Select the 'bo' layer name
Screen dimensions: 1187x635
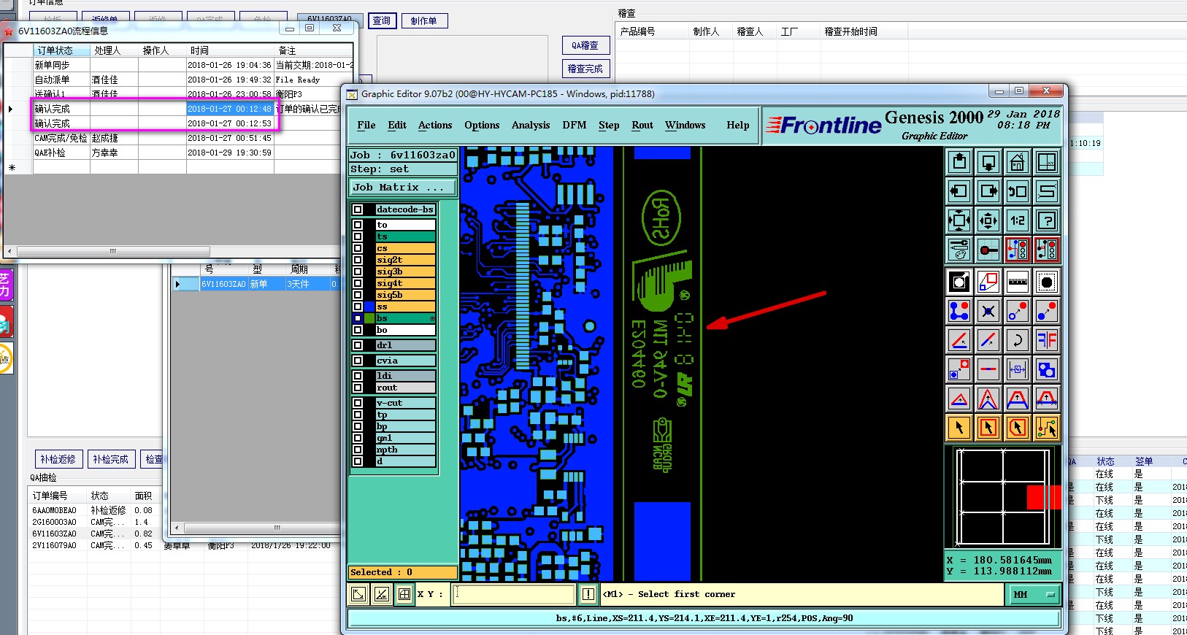tap(405, 330)
